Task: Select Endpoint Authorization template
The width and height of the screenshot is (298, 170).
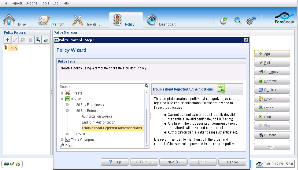Action: coord(98,122)
